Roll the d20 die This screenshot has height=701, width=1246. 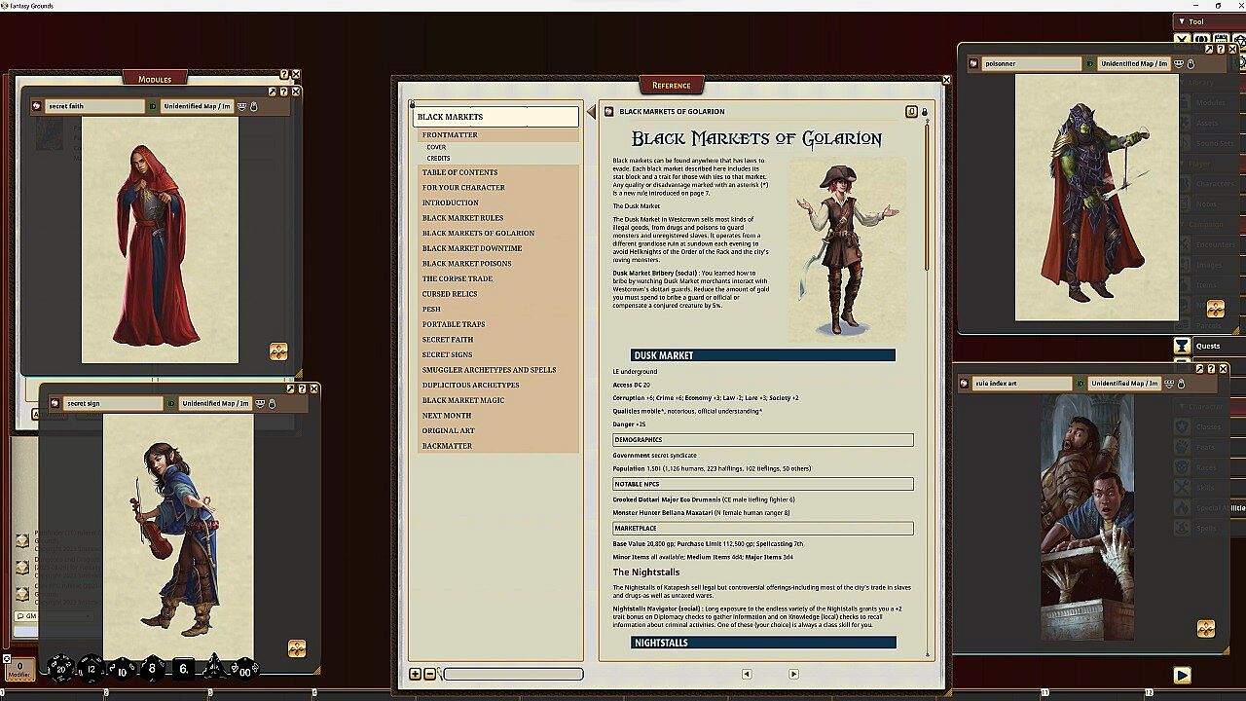(x=61, y=668)
